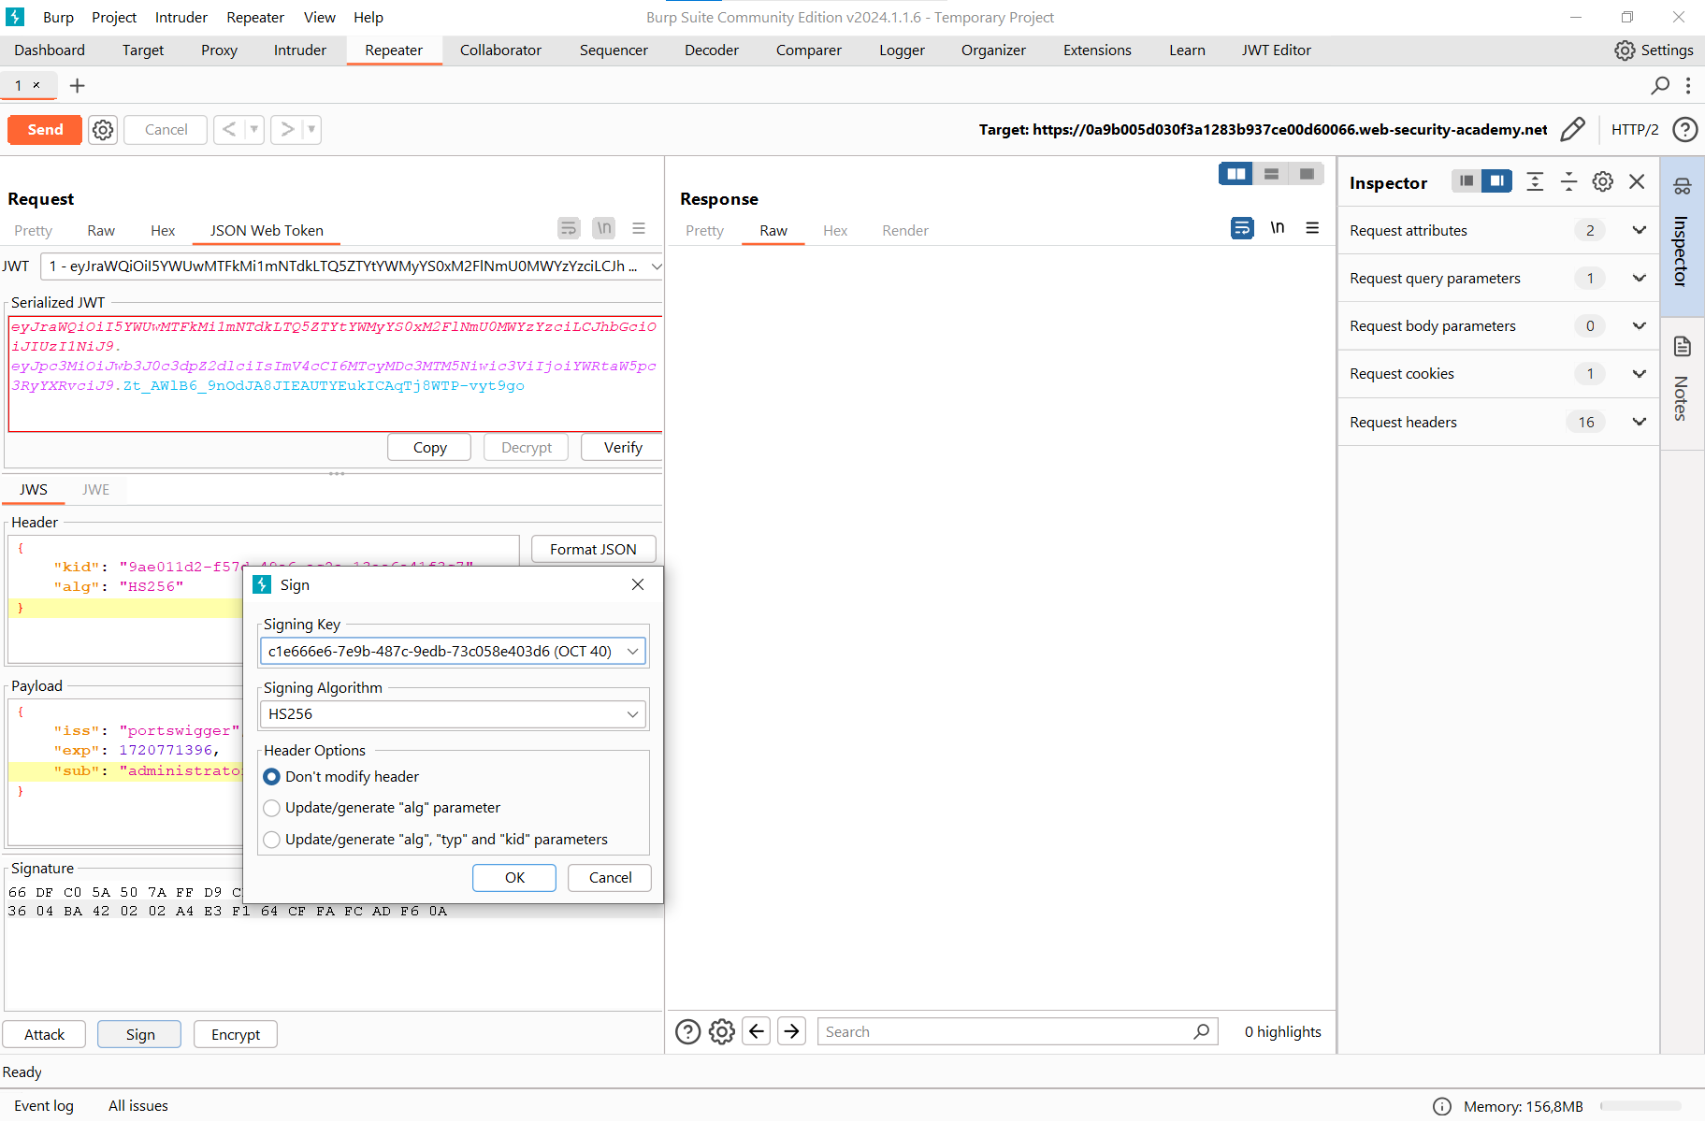Image resolution: width=1705 pixels, height=1122 pixels.
Task: Expand Request headers section
Action: pyautogui.click(x=1639, y=422)
